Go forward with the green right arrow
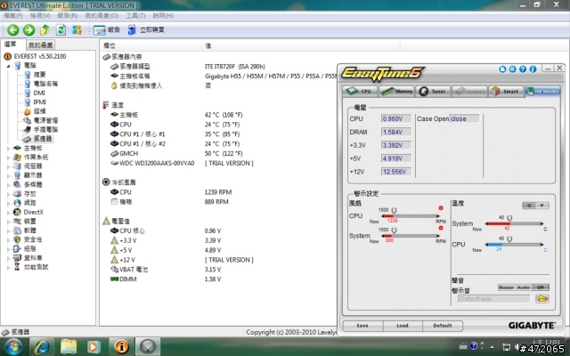Screen dimensions: 570x356 click(x=29, y=29)
